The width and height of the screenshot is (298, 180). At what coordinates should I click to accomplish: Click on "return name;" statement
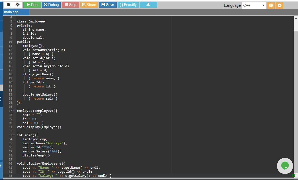click(44, 78)
